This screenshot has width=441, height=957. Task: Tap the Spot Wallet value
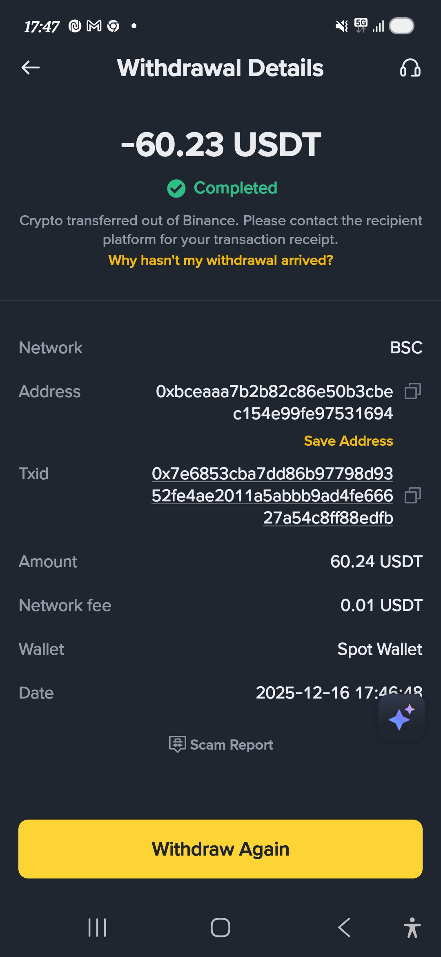point(379,649)
